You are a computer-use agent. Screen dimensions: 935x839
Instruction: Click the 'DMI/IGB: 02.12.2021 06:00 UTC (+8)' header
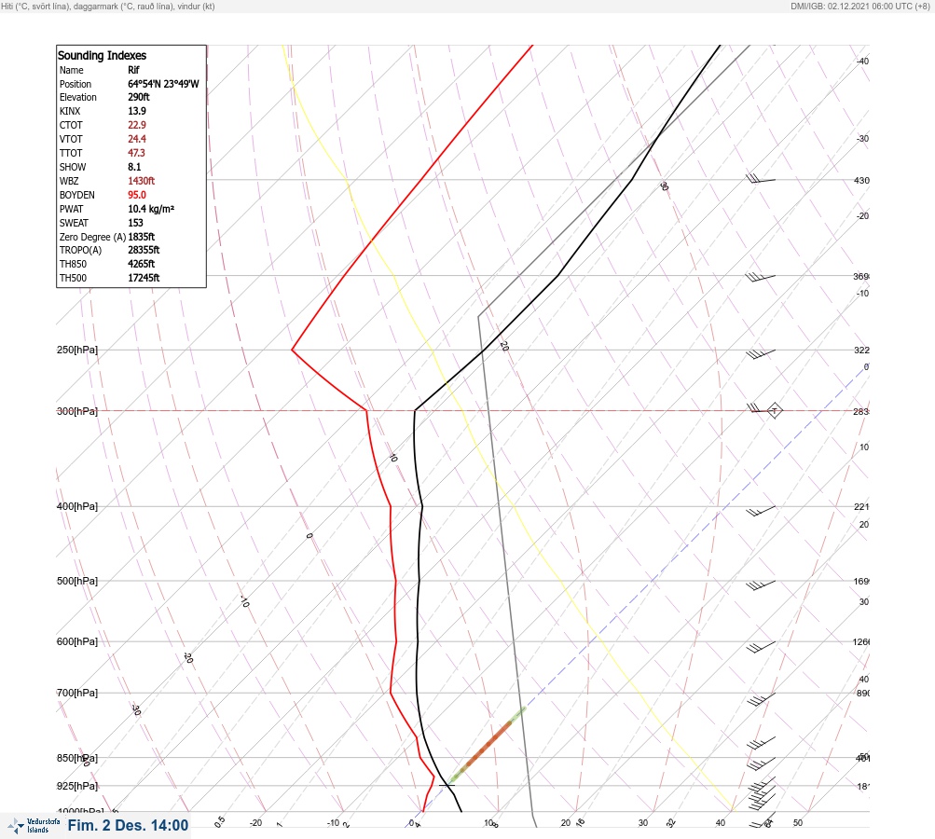coord(859,6)
